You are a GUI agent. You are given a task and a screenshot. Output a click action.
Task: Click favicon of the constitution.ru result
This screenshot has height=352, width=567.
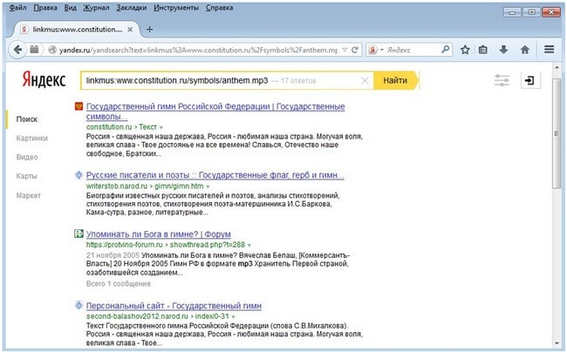pyautogui.click(x=79, y=106)
